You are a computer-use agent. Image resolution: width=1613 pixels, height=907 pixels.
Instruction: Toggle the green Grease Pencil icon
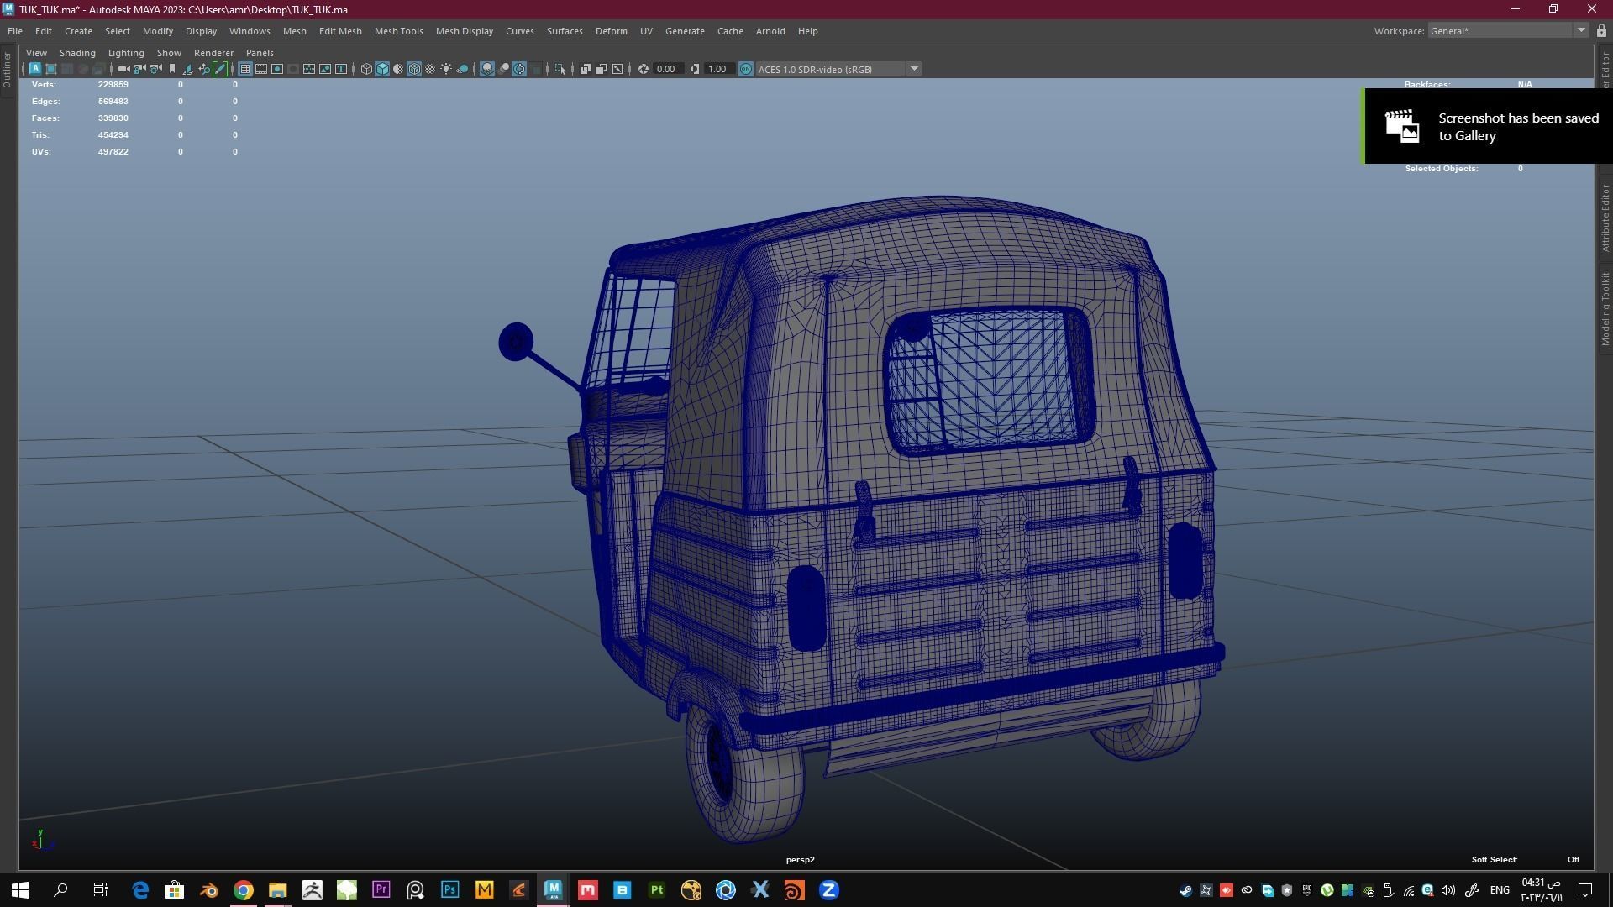tap(220, 69)
